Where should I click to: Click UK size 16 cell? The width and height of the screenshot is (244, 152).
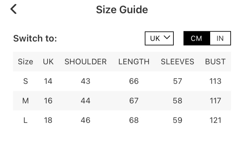[x=48, y=101]
